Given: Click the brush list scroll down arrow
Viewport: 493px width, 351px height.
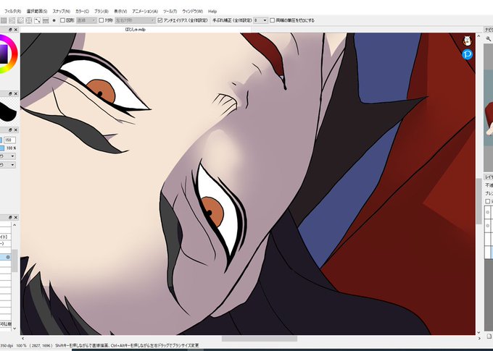Looking at the screenshot, I should click(x=14, y=329).
